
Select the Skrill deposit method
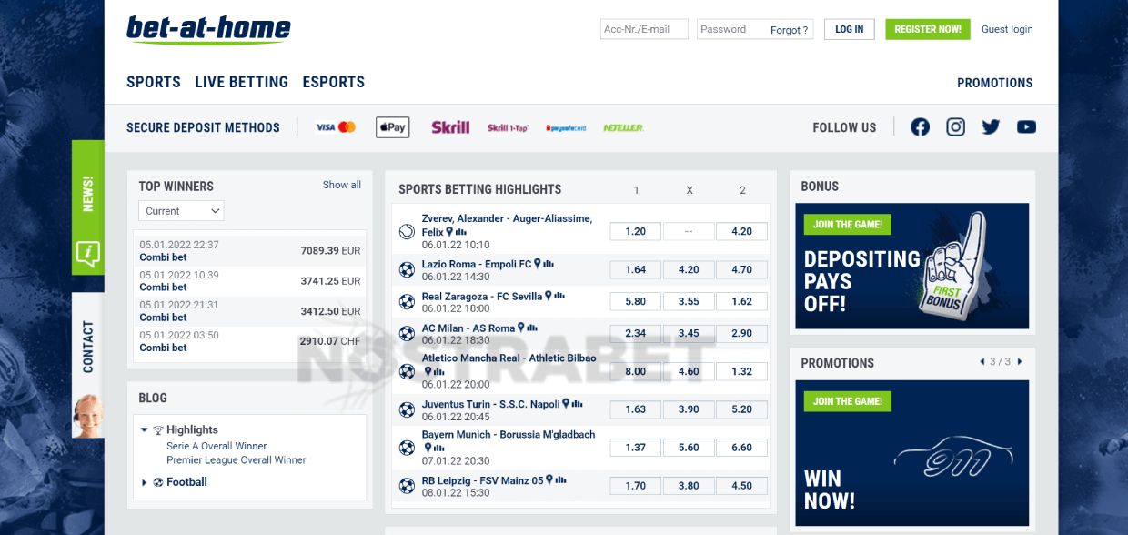click(x=450, y=127)
